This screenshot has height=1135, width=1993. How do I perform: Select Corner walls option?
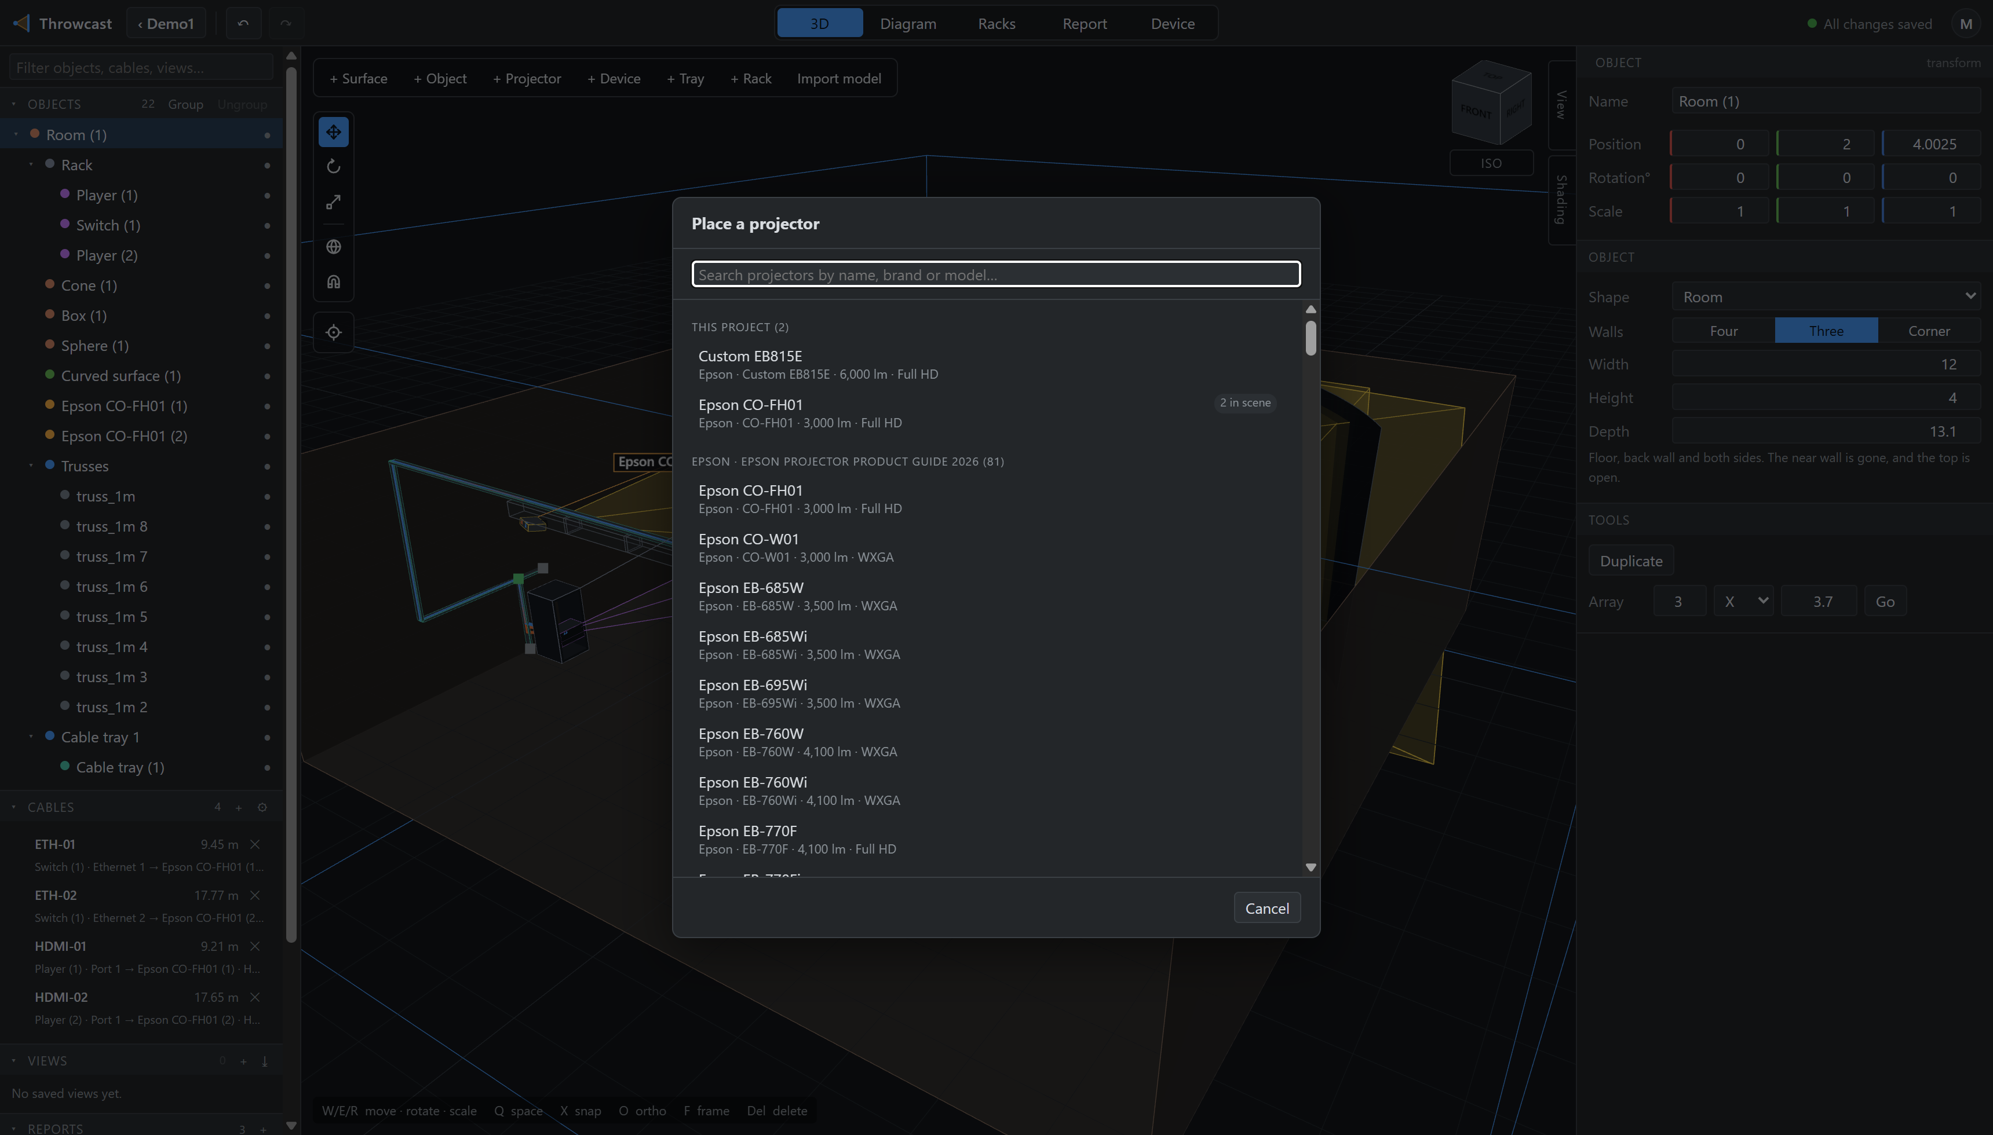click(1929, 331)
